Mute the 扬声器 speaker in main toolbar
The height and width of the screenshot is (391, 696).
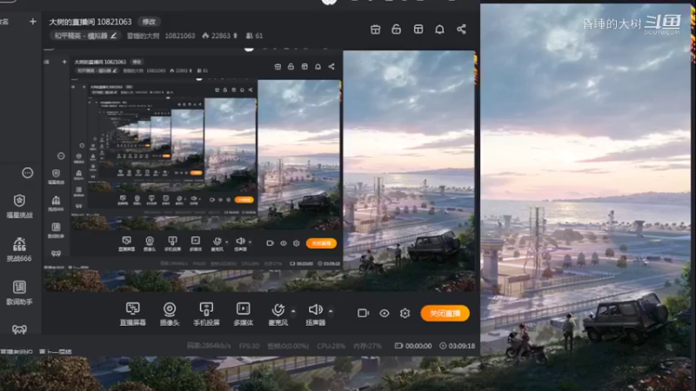[x=315, y=314]
